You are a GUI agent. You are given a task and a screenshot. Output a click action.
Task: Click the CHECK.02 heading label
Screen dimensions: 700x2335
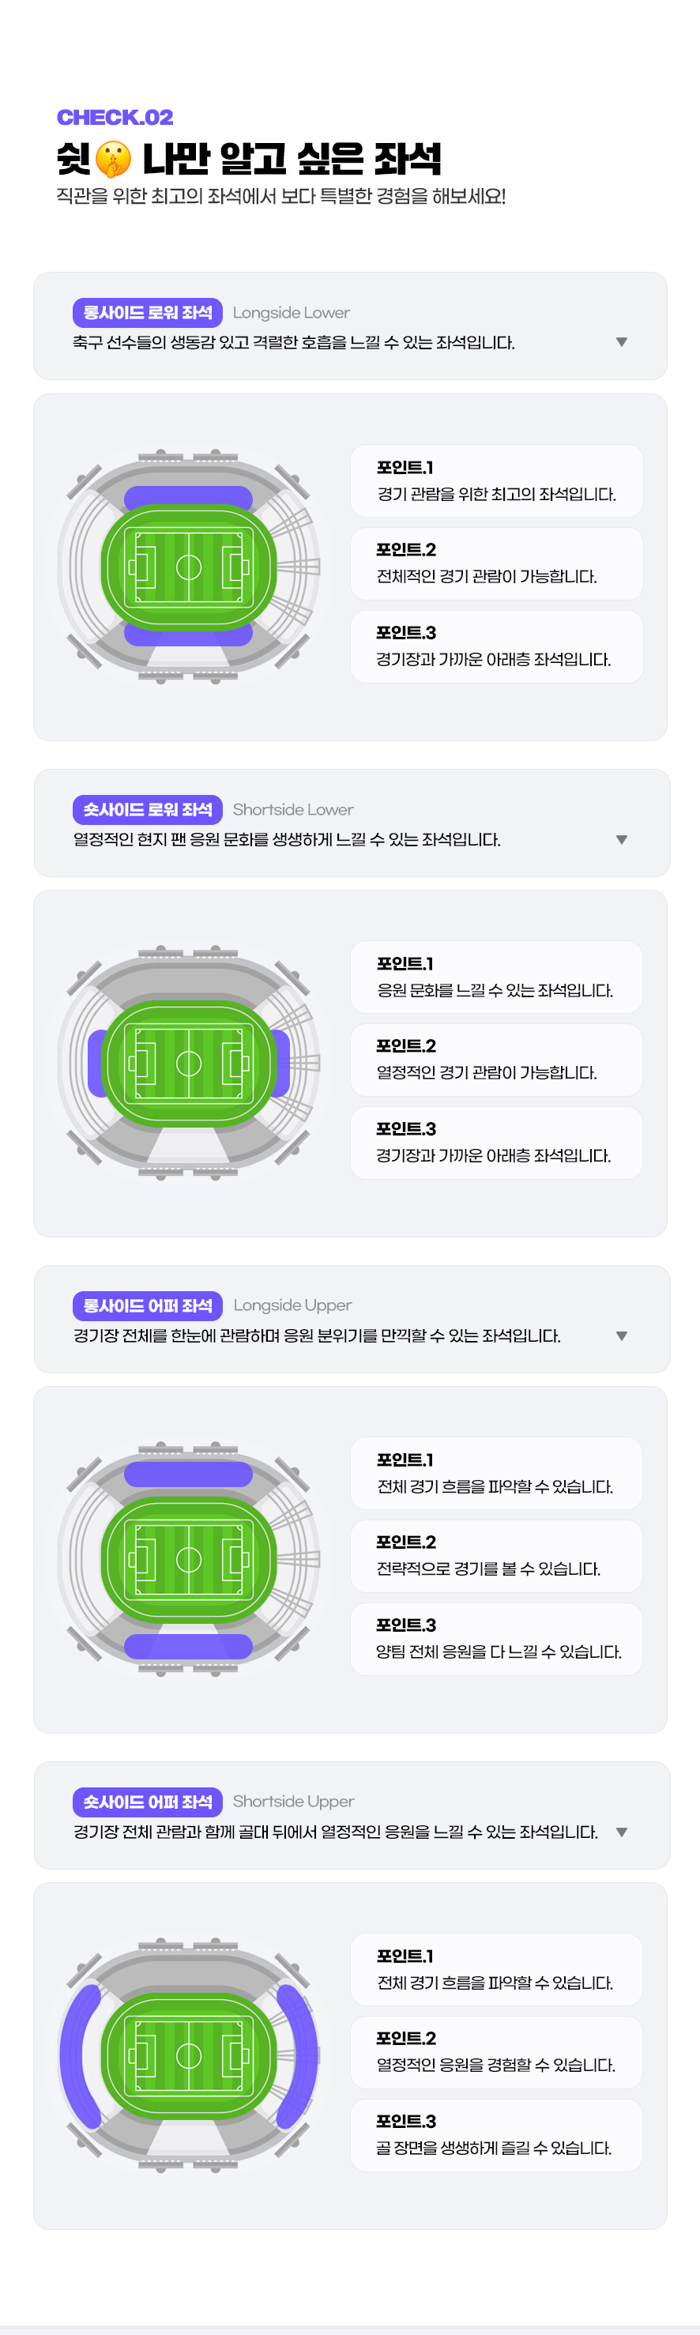coord(115,117)
